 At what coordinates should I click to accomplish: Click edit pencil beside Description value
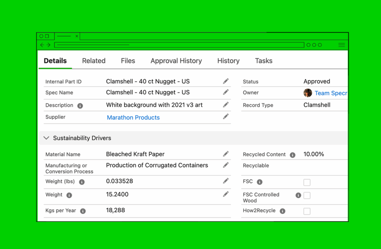point(226,105)
